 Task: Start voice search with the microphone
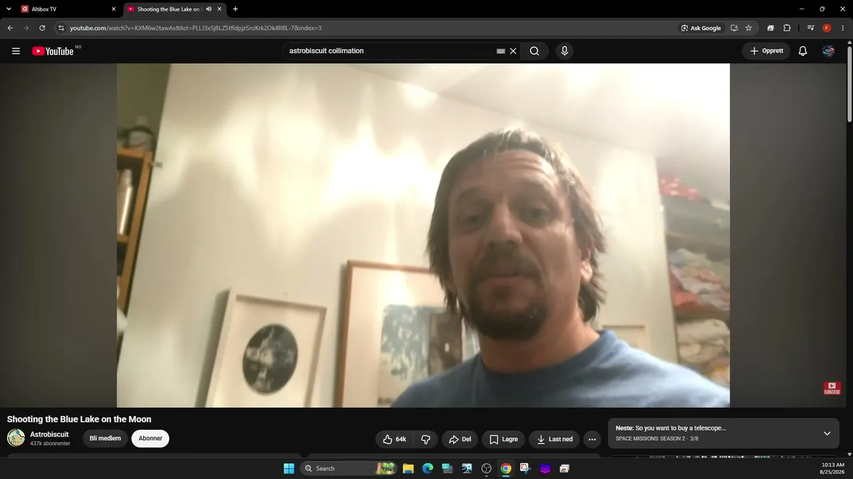click(564, 51)
